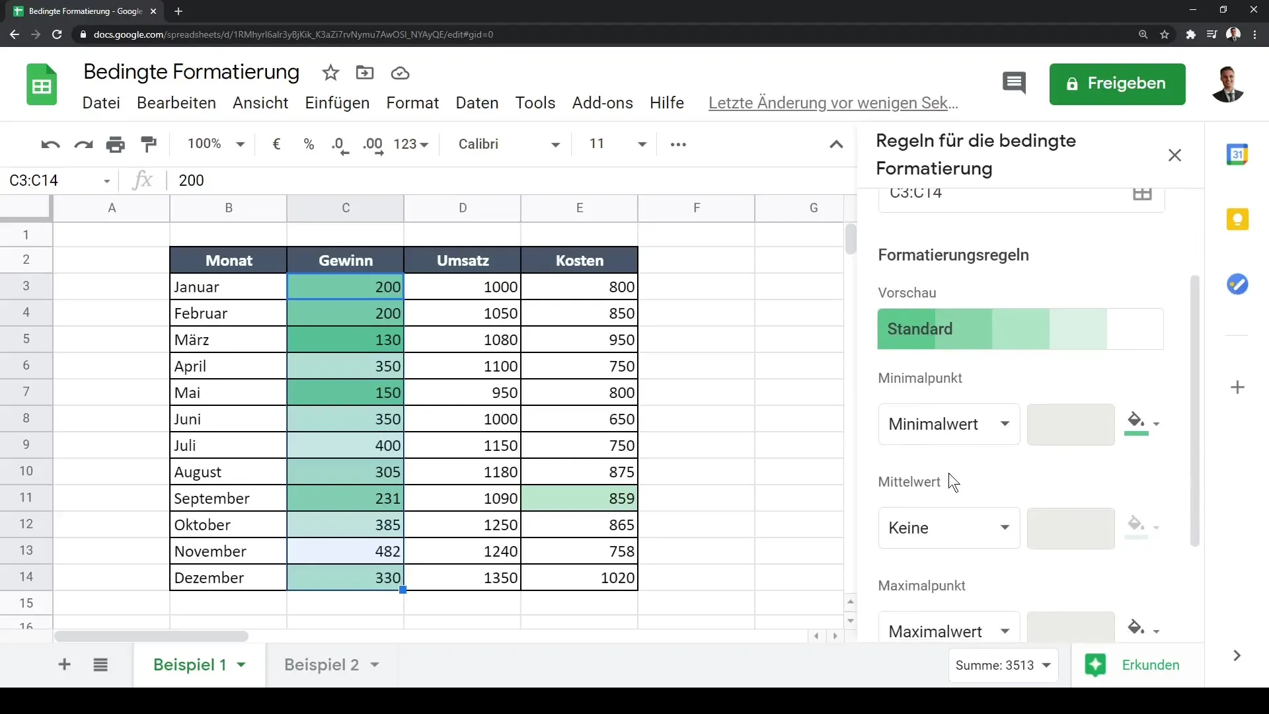Open more toolbar options (three dots)
Image resolution: width=1269 pixels, height=714 pixels.
[x=678, y=144]
